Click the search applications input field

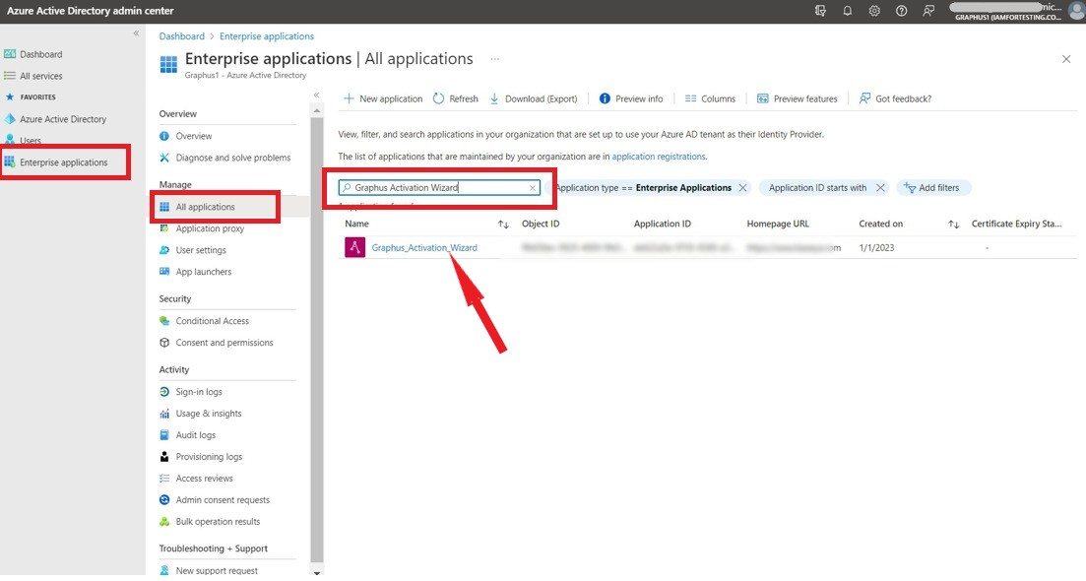(438, 188)
